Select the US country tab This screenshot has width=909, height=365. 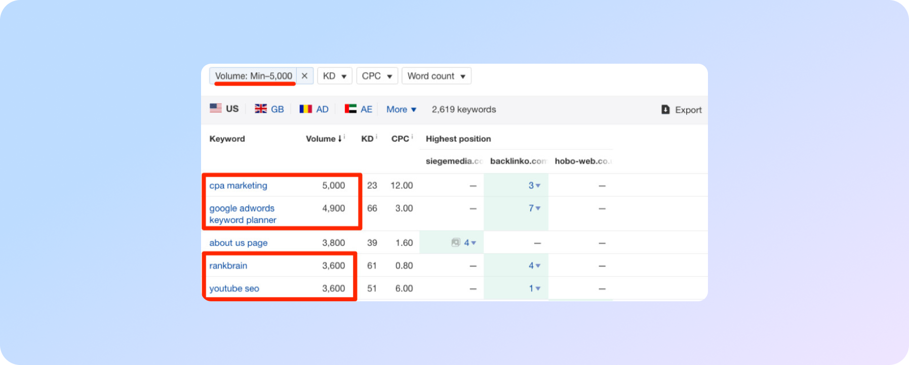click(x=224, y=109)
